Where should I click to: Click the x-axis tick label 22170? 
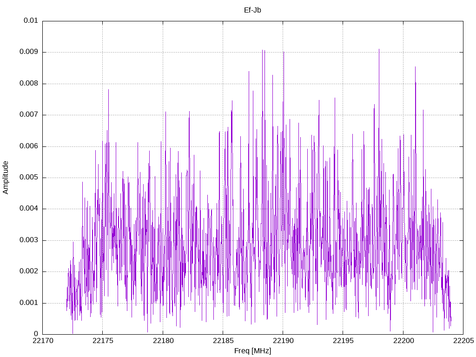coord(42,341)
